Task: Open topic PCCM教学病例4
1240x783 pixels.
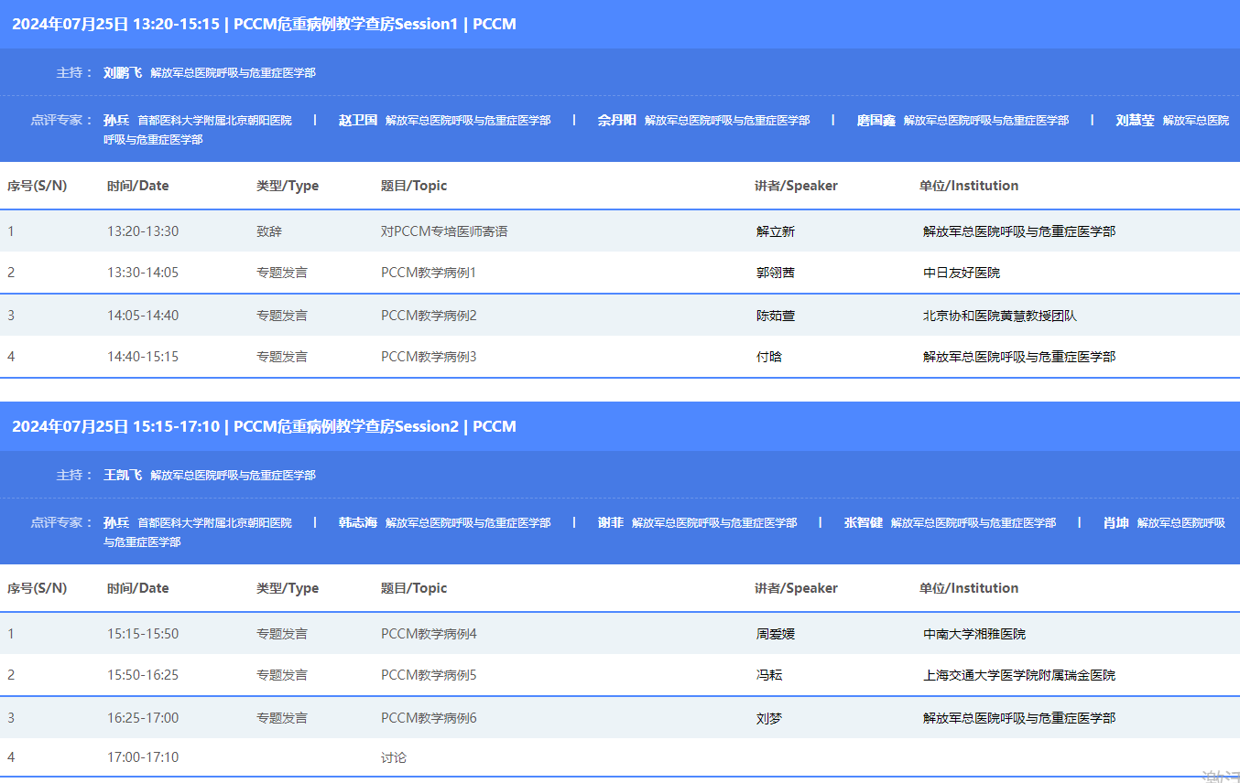Action: [429, 634]
